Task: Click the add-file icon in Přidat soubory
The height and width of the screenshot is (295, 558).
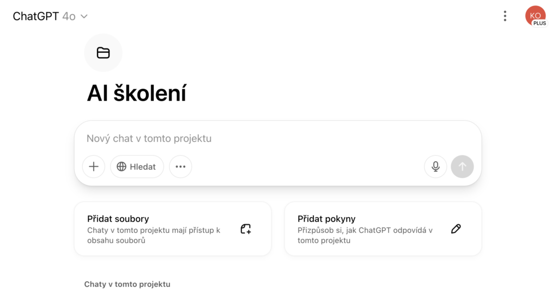Action: [246, 229]
